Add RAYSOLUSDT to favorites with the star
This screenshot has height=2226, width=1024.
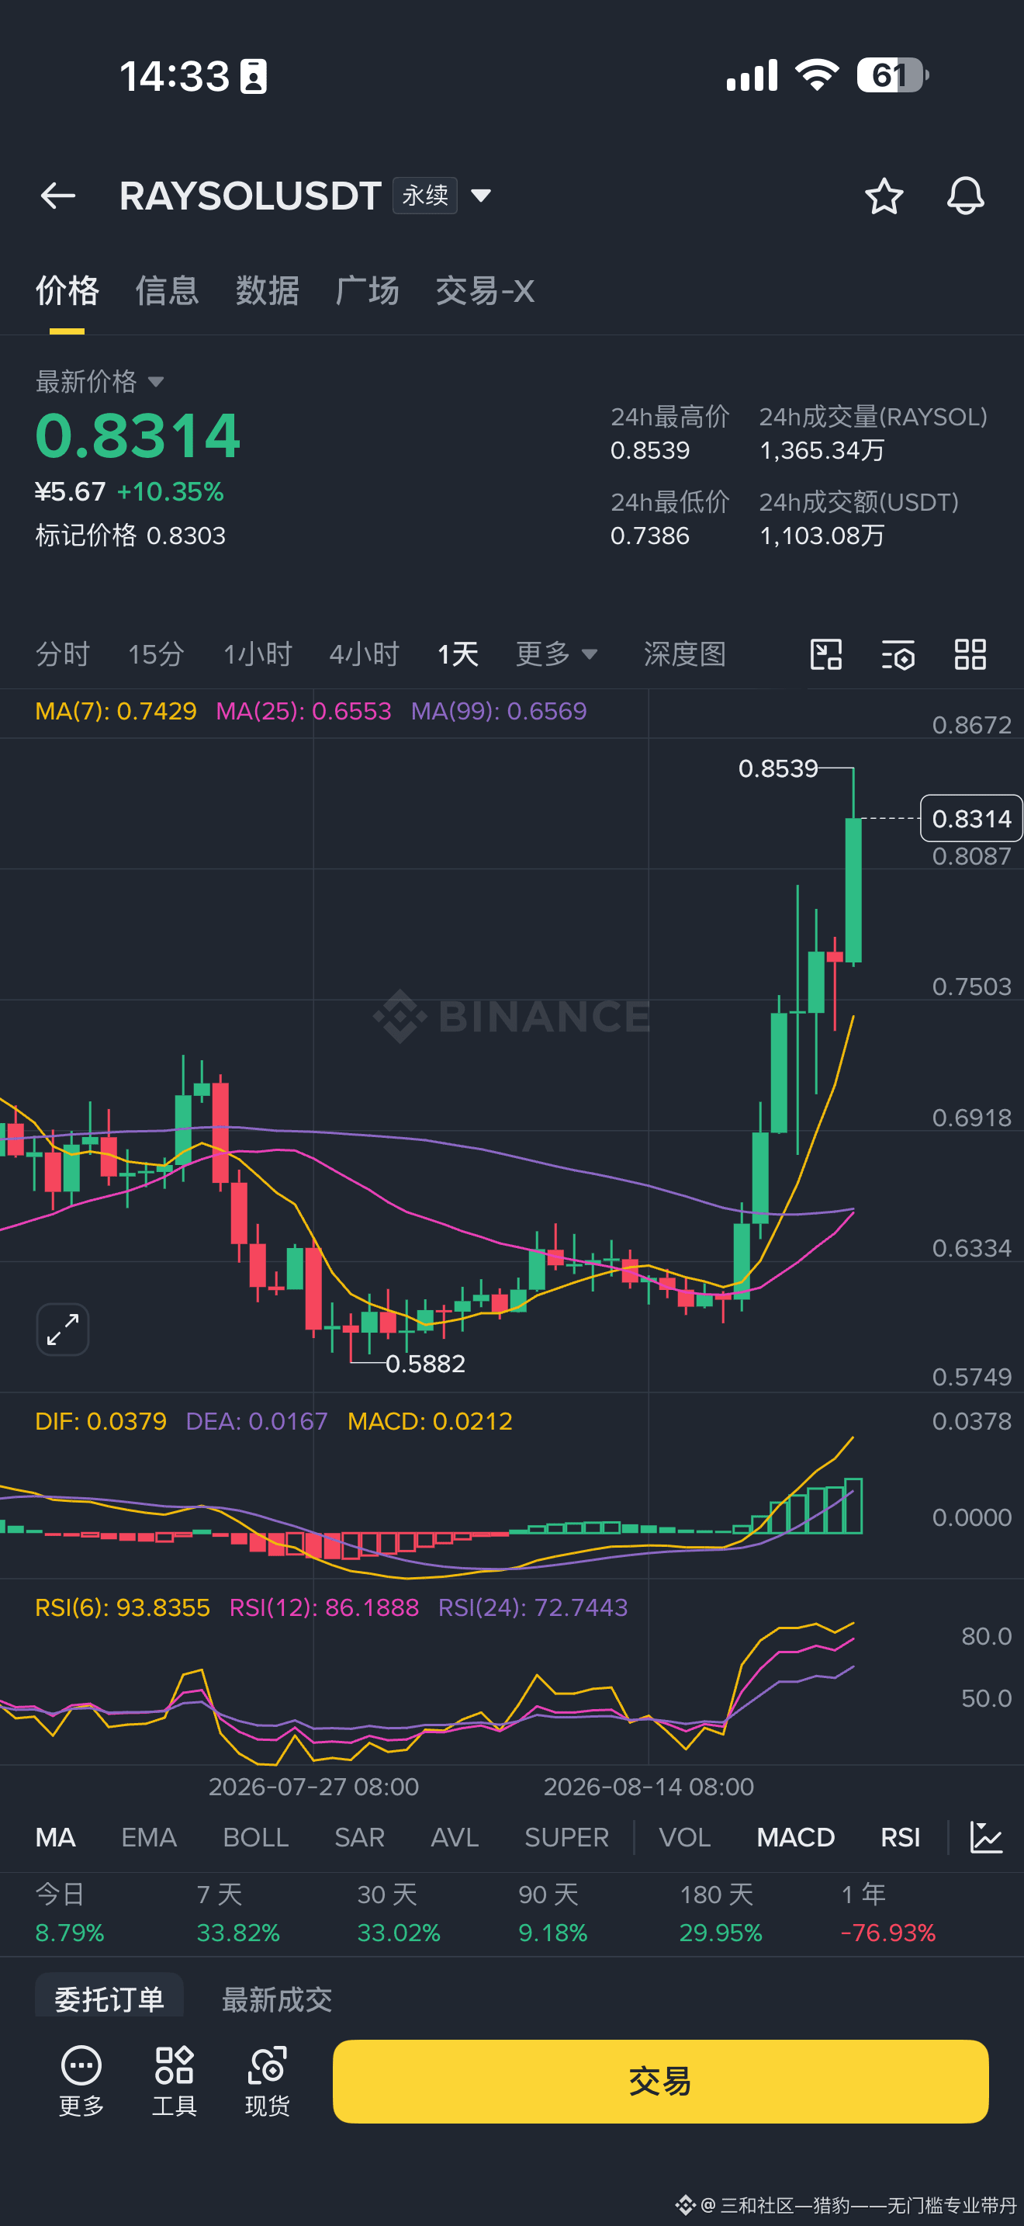click(x=884, y=196)
